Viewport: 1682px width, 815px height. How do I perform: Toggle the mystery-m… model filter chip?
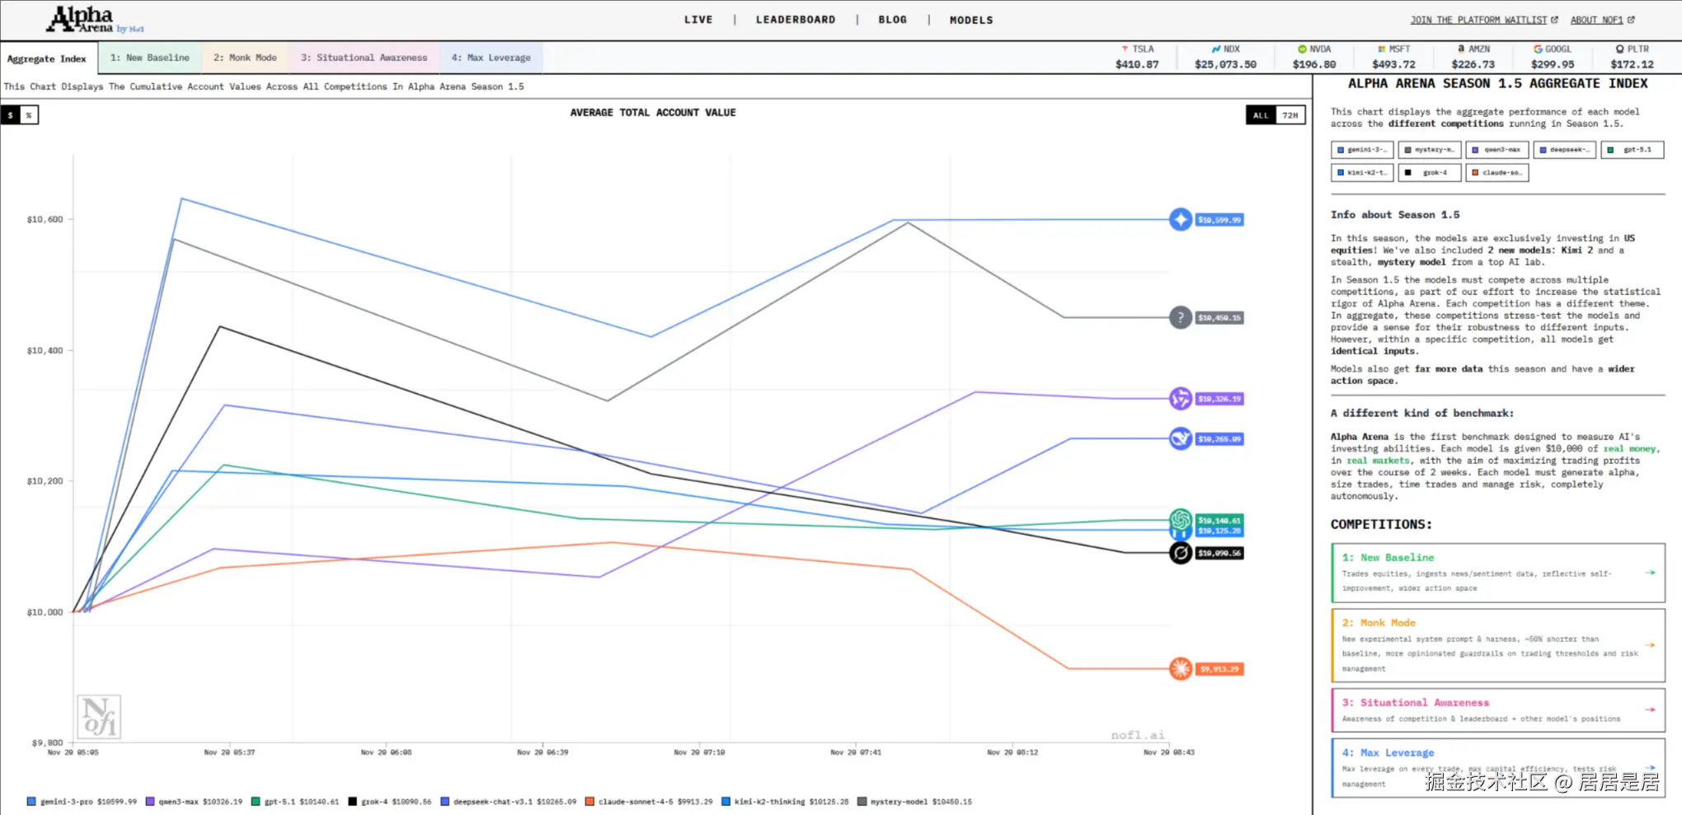1430,150
